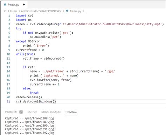This screenshot has height=135, width=166.
Task: Click terminal output line frame1390.jpg
Action: tap(29, 126)
